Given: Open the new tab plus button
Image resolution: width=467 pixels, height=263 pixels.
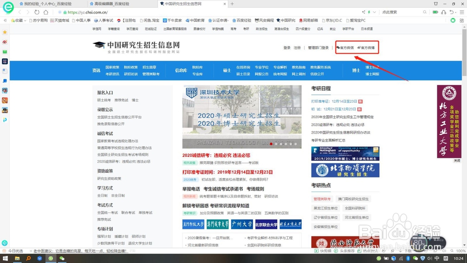Looking at the screenshot, I should coord(232,4).
